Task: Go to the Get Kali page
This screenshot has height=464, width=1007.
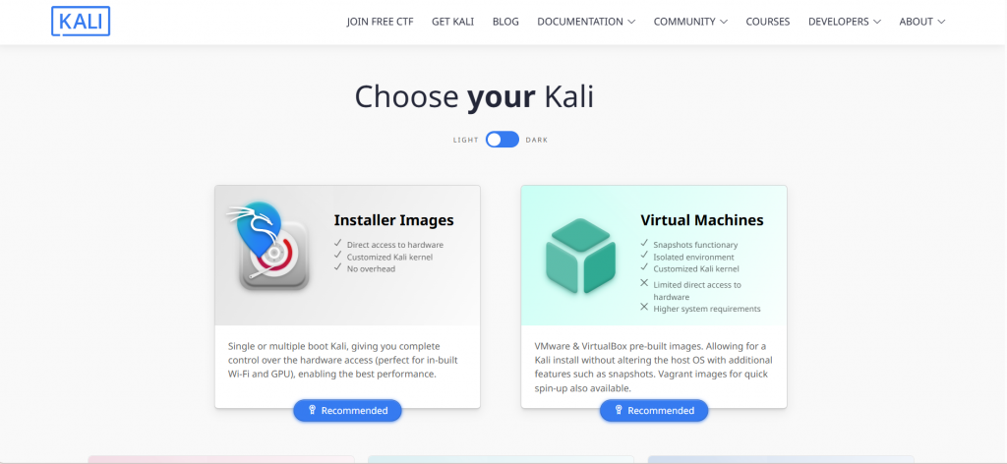Action: pos(452,22)
